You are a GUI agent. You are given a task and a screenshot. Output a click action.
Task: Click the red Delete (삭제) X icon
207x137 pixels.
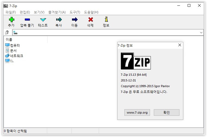(91, 20)
